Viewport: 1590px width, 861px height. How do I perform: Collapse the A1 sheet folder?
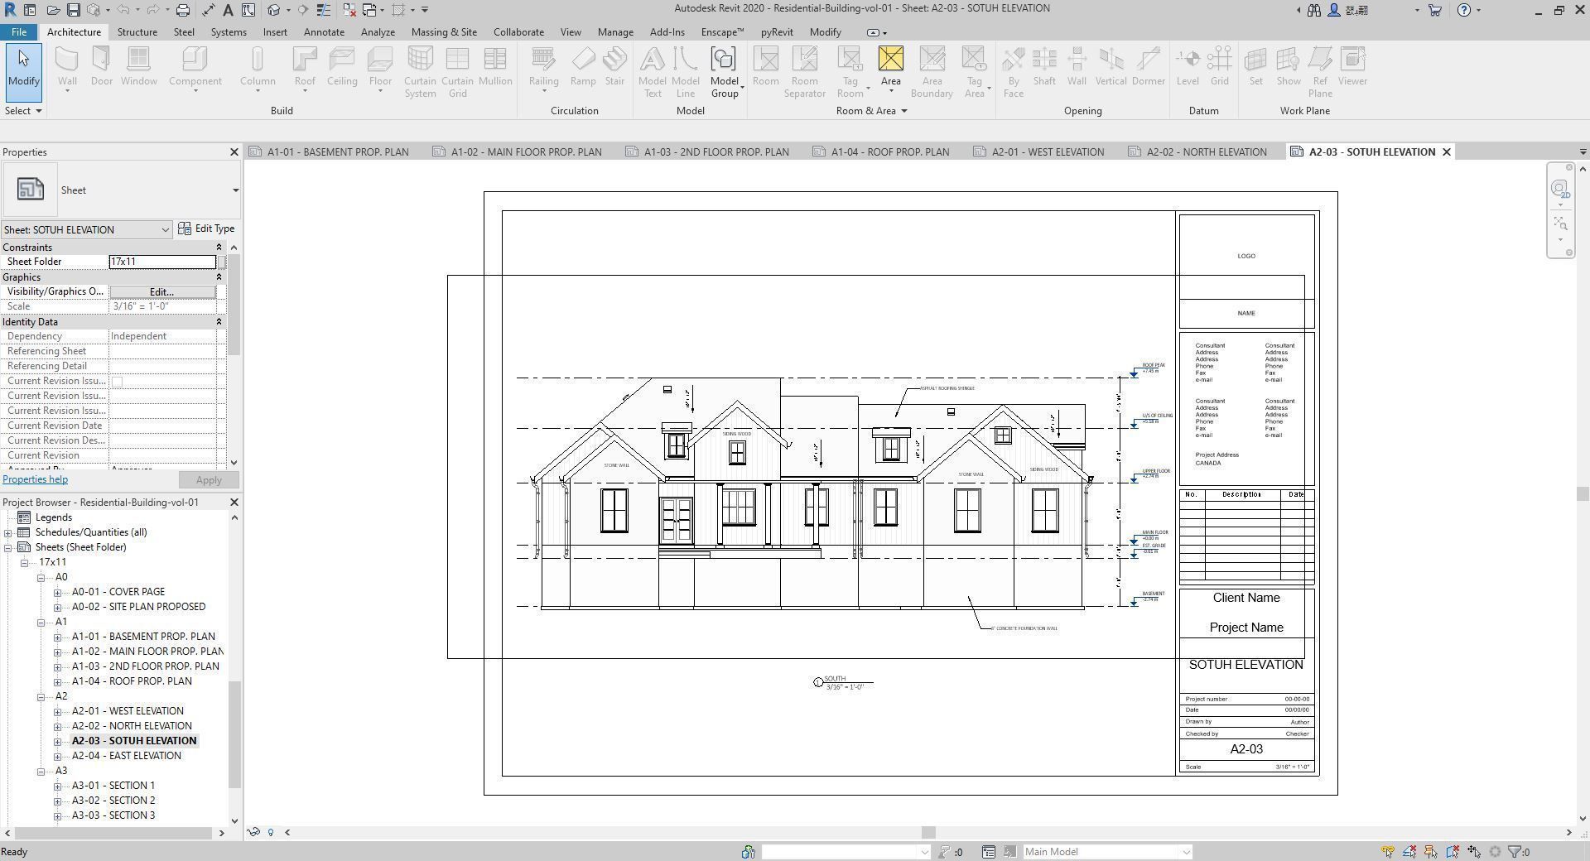click(x=41, y=622)
